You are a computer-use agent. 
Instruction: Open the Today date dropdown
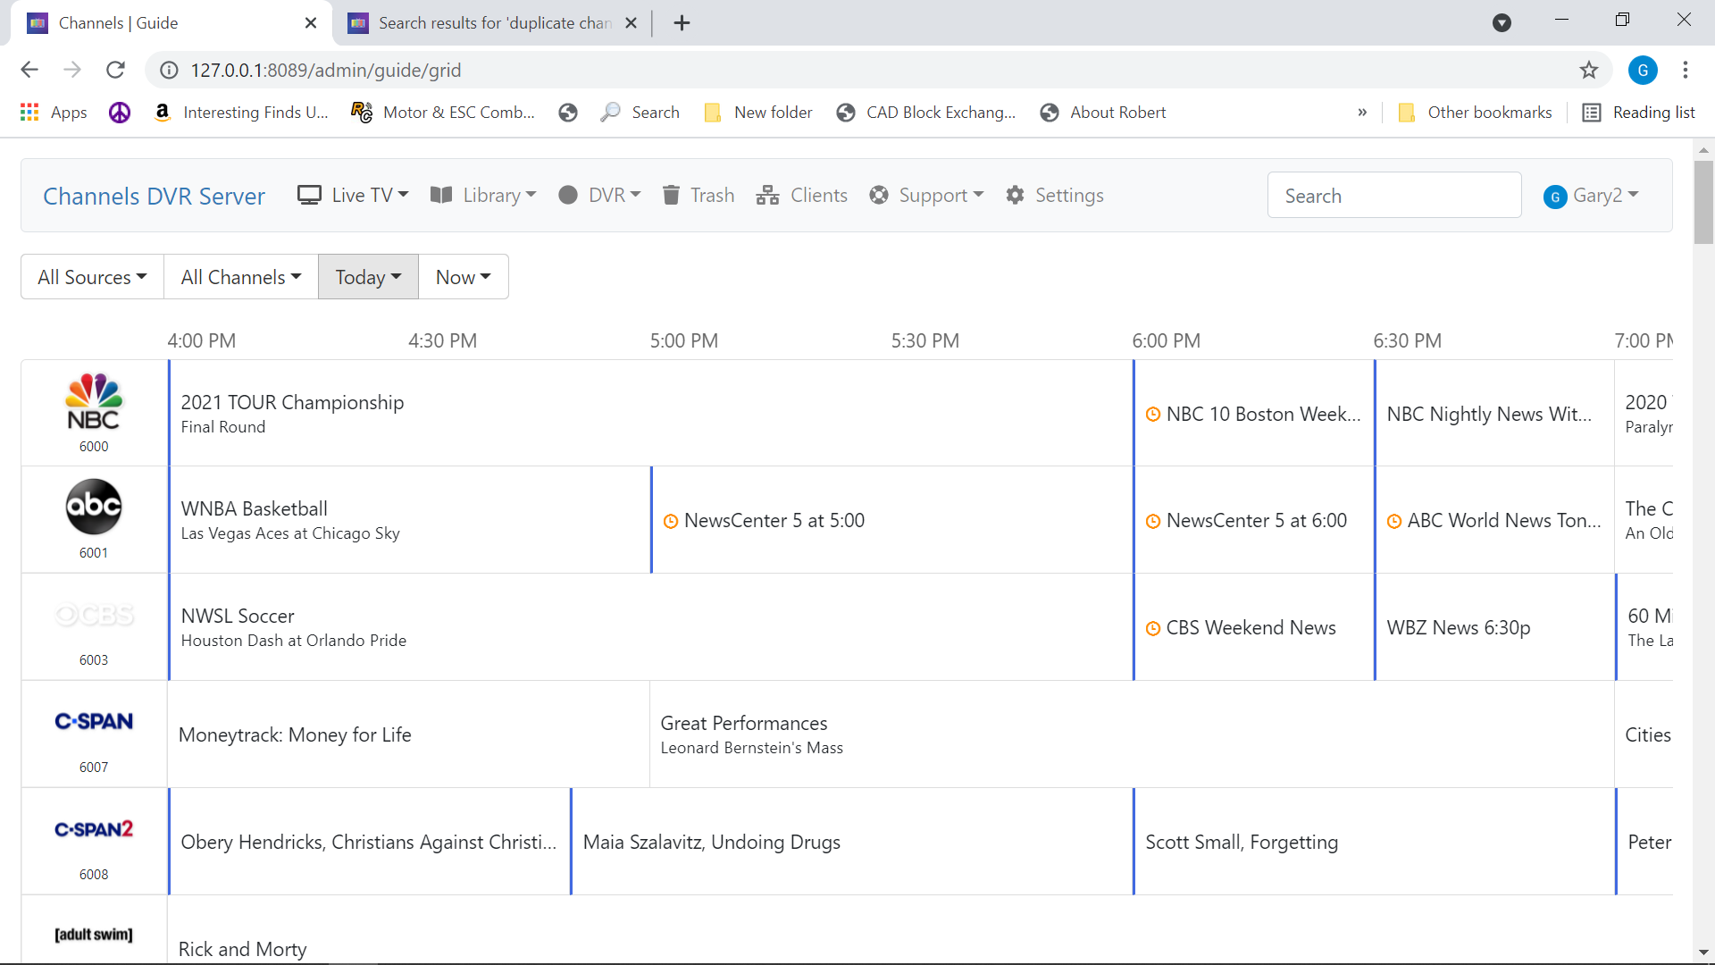coord(368,277)
